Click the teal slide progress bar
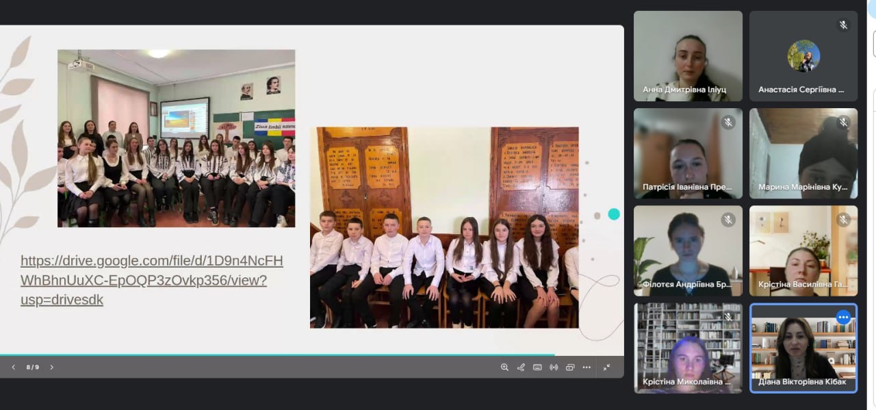This screenshot has height=410, width=876. click(277, 355)
